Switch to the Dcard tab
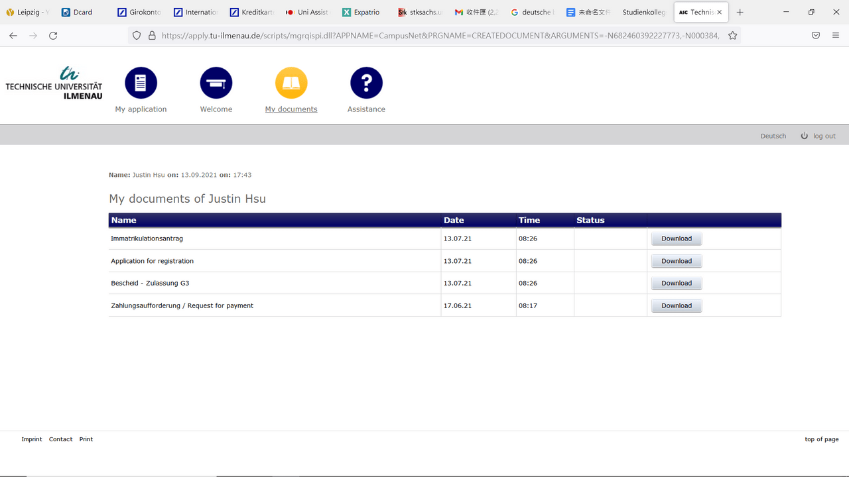Screen dimensions: 849x477 [82, 12]
